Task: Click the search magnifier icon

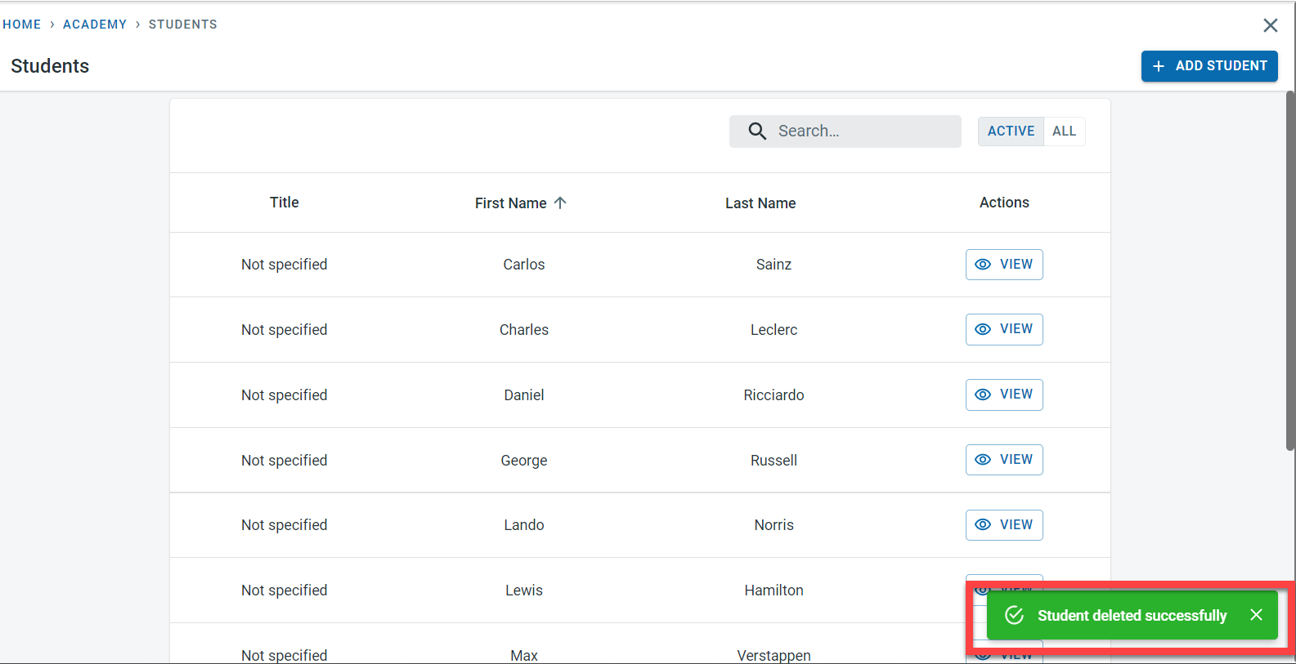Action: point(757,131)
